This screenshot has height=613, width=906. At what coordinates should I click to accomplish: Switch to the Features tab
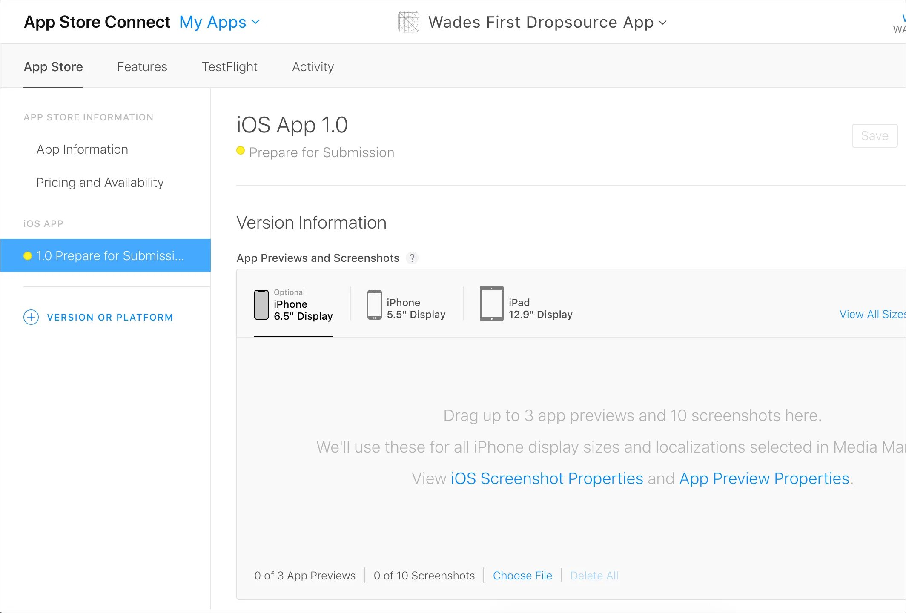pos(142,67)
